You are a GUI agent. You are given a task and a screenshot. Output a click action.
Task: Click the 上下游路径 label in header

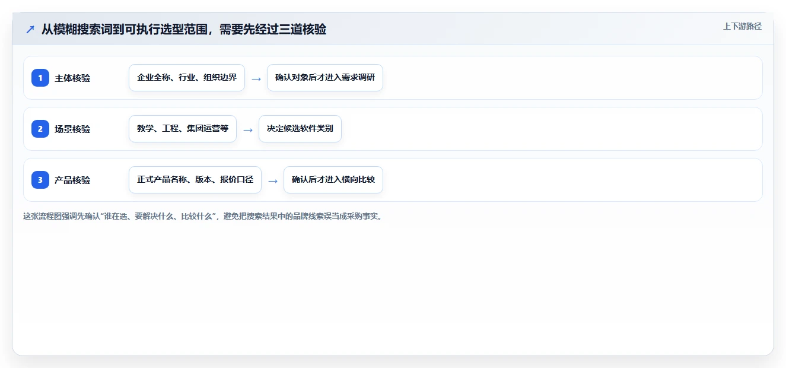click(742, 26)
